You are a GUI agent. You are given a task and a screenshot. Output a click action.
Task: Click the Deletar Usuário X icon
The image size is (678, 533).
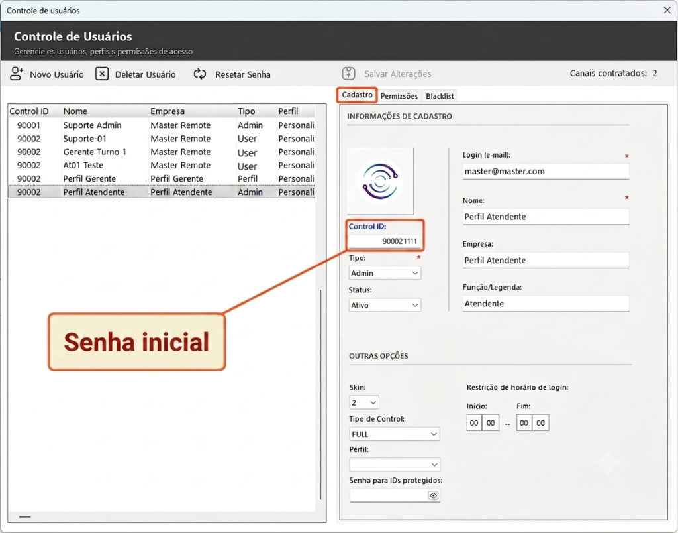[101, 74]
